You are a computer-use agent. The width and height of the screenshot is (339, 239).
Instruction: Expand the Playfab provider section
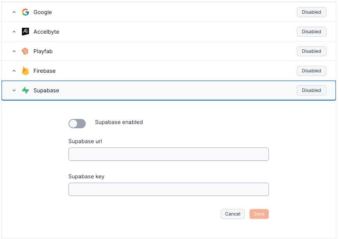click(x=14, y=51)
